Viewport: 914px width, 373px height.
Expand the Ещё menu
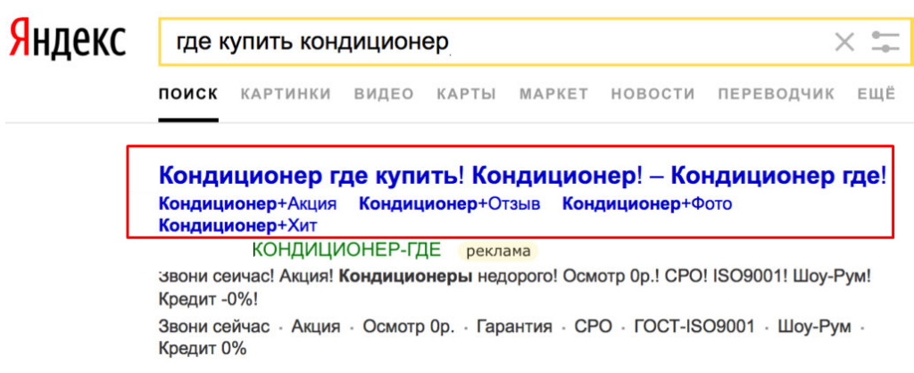877,94
